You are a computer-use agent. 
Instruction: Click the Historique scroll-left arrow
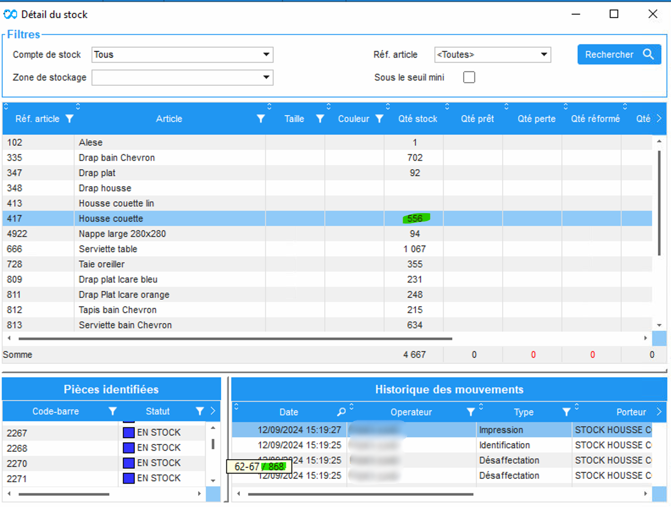coord(238,493)
